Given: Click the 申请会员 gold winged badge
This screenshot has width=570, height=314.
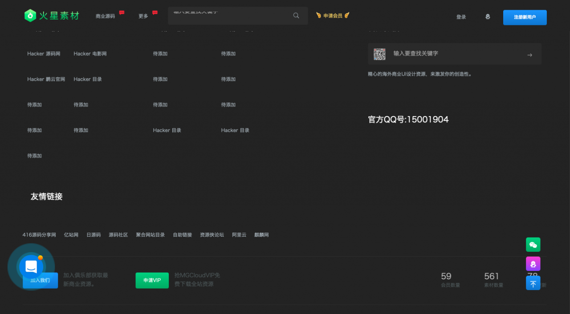Looking at the screenshot, I should click(332, 15).
